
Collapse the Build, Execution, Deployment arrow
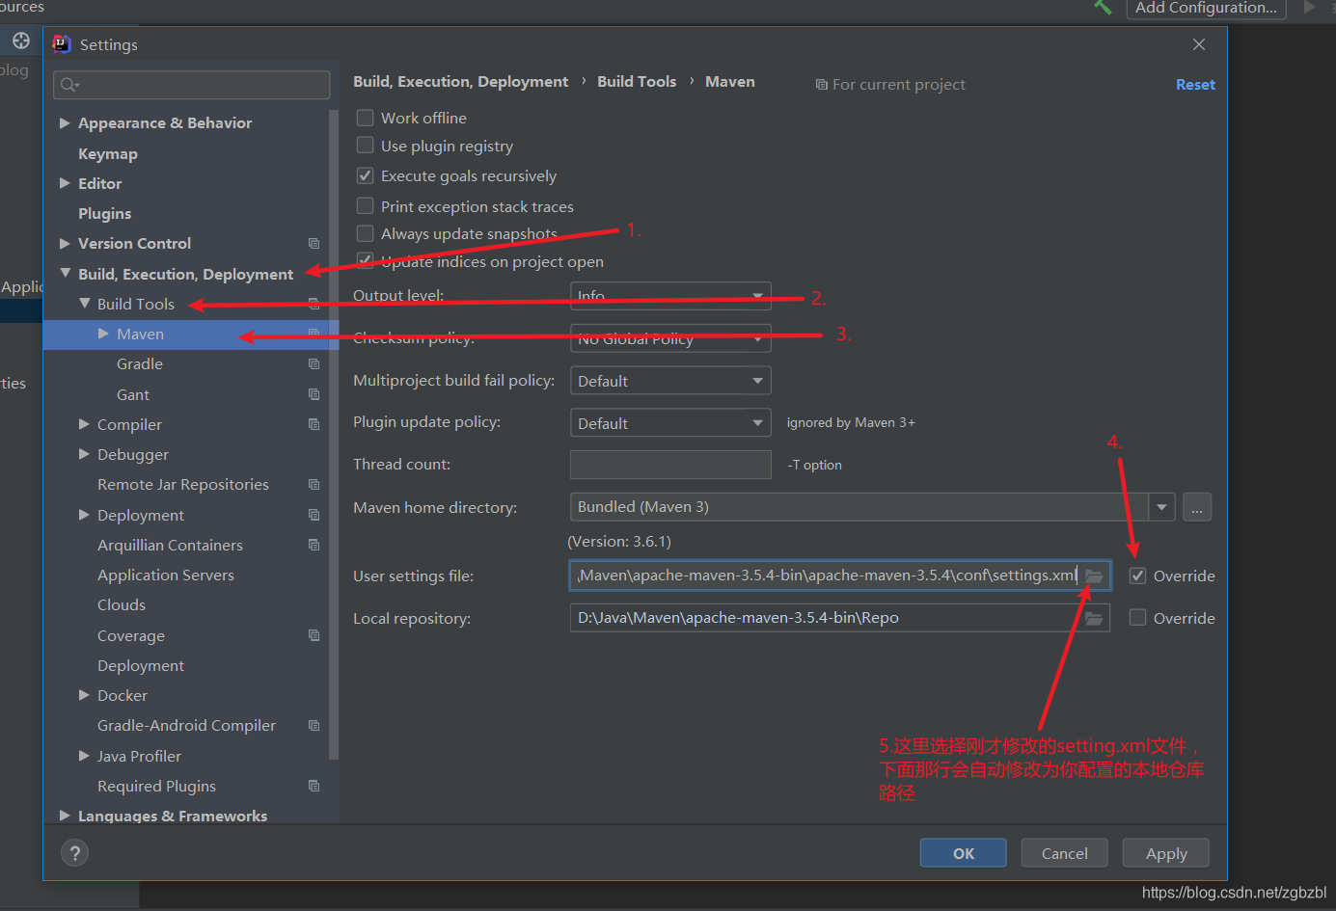65,274
